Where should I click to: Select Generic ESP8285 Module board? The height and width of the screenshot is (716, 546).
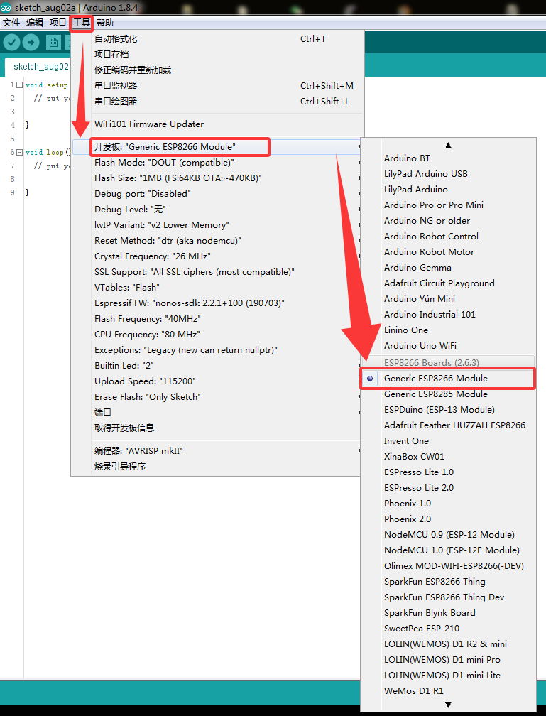(448, 394)
